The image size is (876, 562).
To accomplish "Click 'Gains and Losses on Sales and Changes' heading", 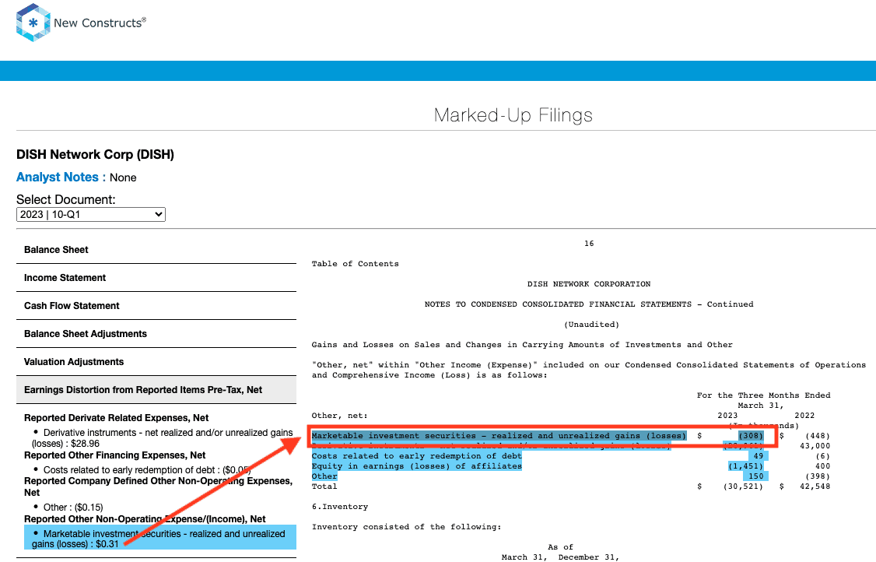I will pos(522,345).
